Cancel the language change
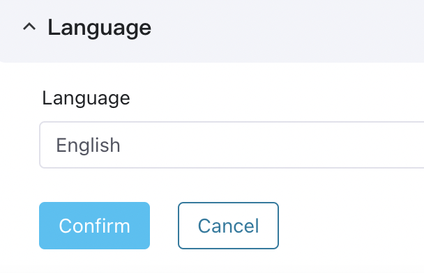424x273 pixels. click(x=228, y=226)
